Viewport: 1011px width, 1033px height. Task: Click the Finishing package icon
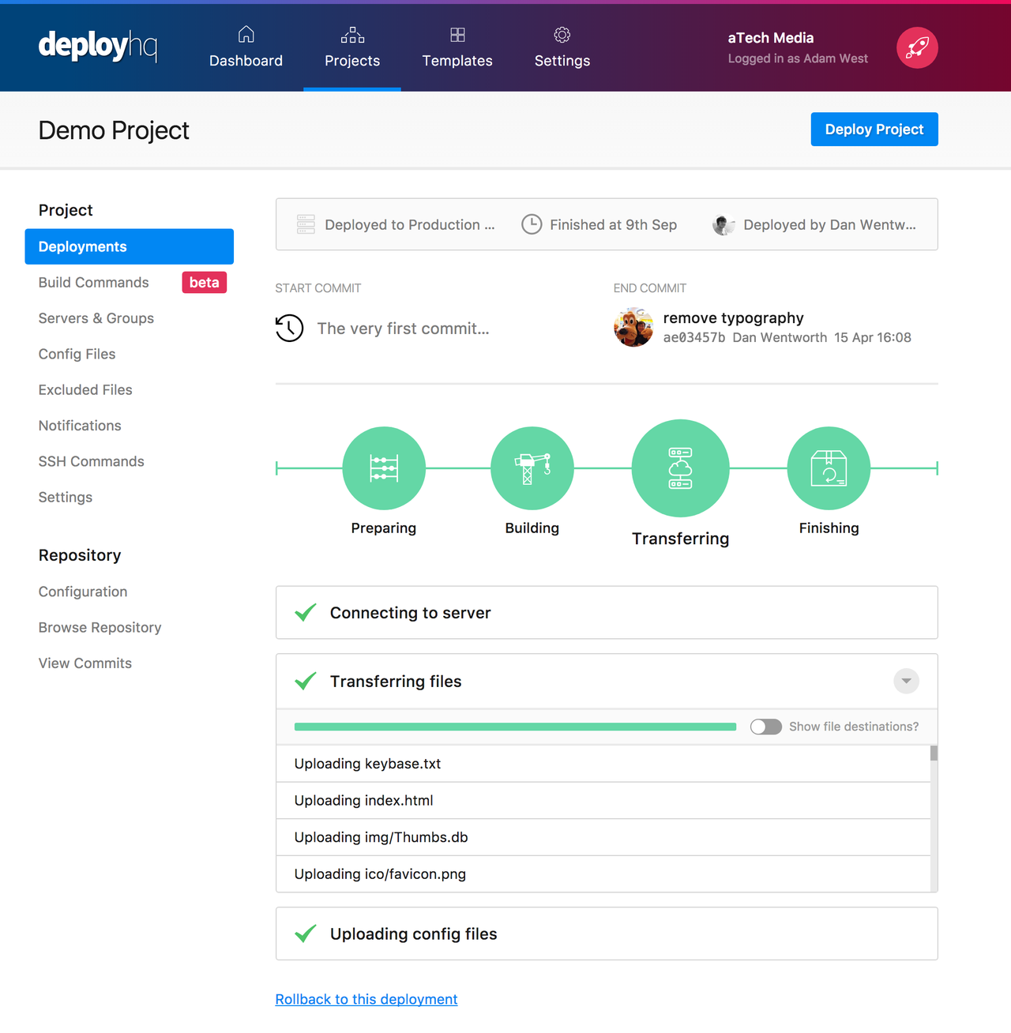pyautogui.click(x=829, y=468)
